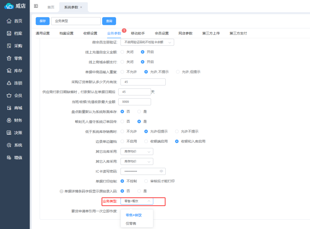
Task: Click the 财务 finance sidebar icon
Action: (x=9, y=120)
